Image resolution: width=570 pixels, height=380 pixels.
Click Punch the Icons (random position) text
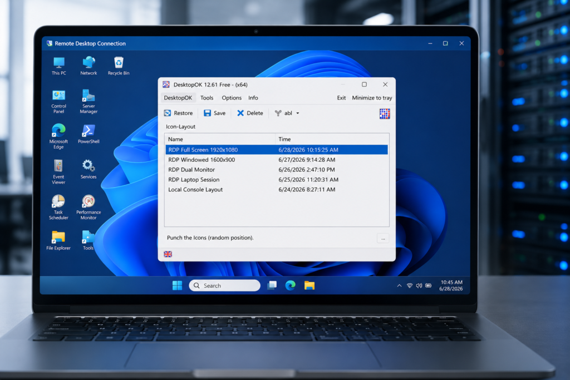[210, 238]
